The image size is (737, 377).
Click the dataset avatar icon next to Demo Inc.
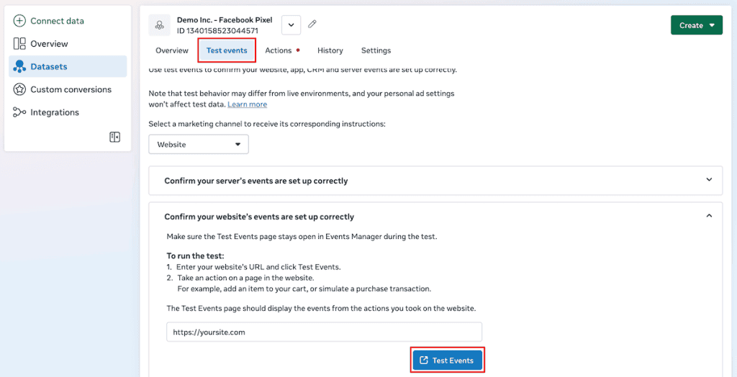159,25
